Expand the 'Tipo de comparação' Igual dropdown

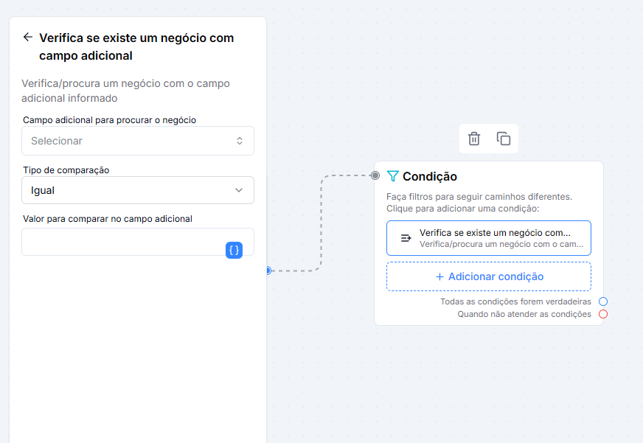click(x=138, y=190)
